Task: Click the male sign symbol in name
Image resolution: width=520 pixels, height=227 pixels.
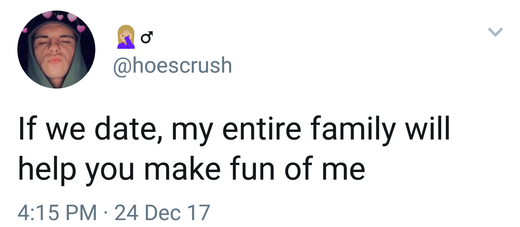Action: [147, 37]
